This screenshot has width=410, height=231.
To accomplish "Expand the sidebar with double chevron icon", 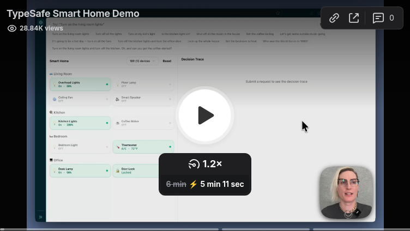I will [40, 217].
